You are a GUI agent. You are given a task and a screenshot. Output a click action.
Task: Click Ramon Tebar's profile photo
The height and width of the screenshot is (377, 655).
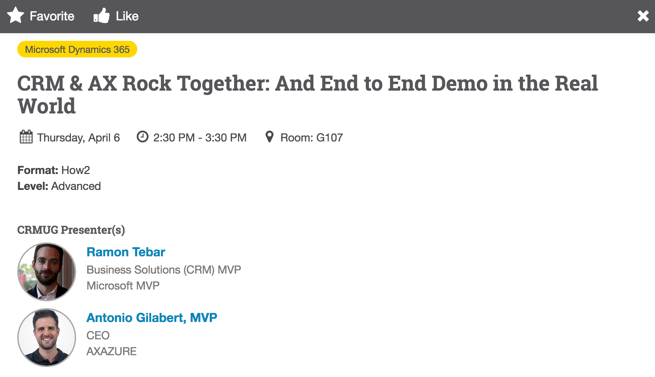tap(47, 272)
